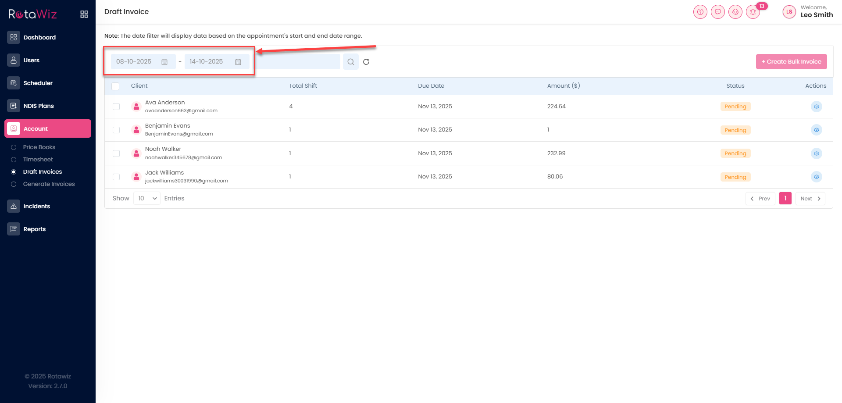
Task: Select the checkbox for Benjamin Evans
Action: 116,130
